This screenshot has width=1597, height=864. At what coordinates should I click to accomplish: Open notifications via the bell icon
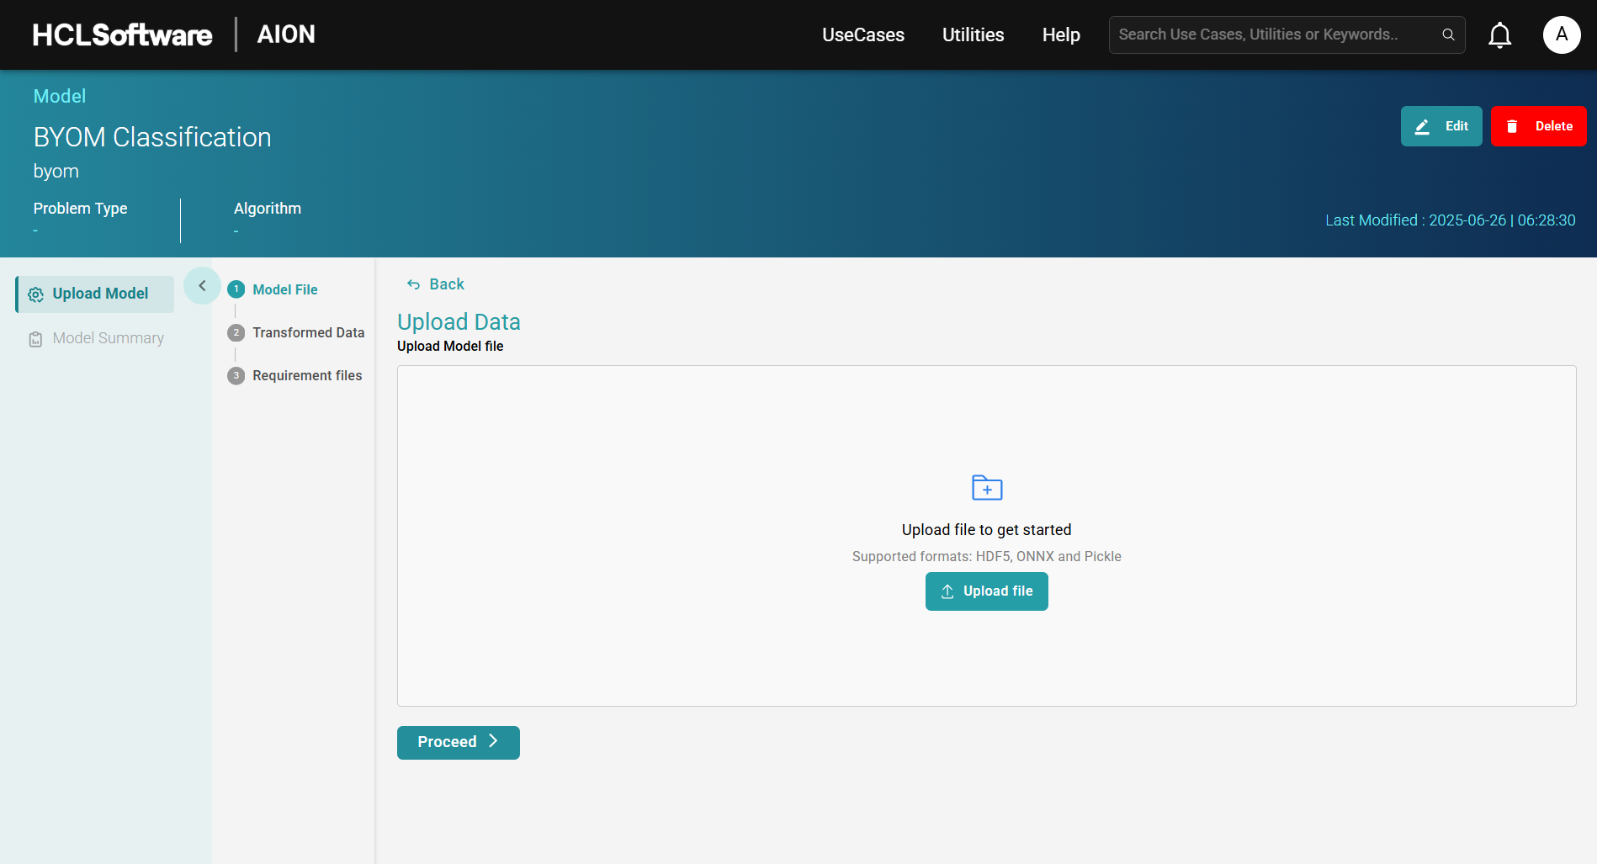point(1499,34)
